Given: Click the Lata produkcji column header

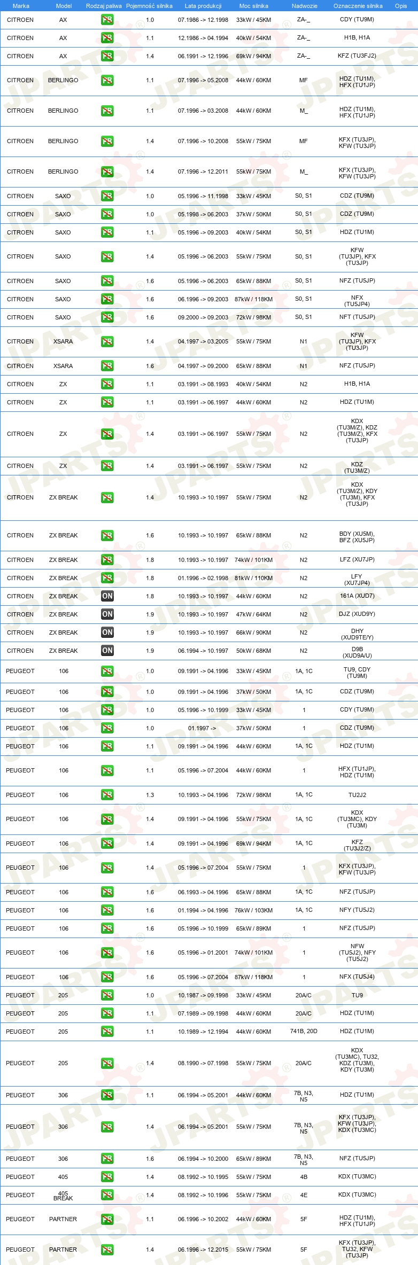Looking at the screenshot, I should click(x=203, y=6).
